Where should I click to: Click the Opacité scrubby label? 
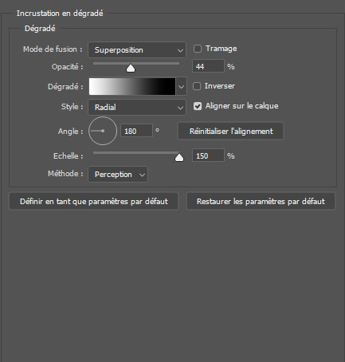[x=67, y=66]
